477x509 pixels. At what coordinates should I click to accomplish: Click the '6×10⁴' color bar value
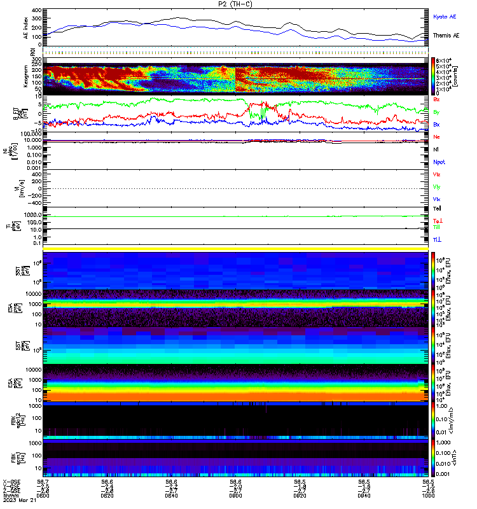point(443,60)
